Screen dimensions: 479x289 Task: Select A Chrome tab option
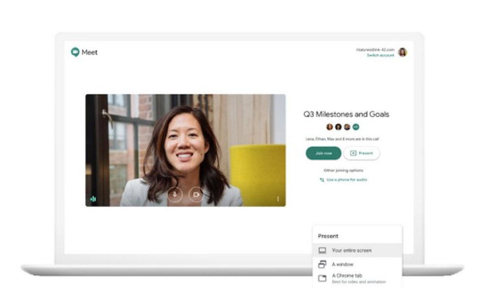click(x=357, y=278)
